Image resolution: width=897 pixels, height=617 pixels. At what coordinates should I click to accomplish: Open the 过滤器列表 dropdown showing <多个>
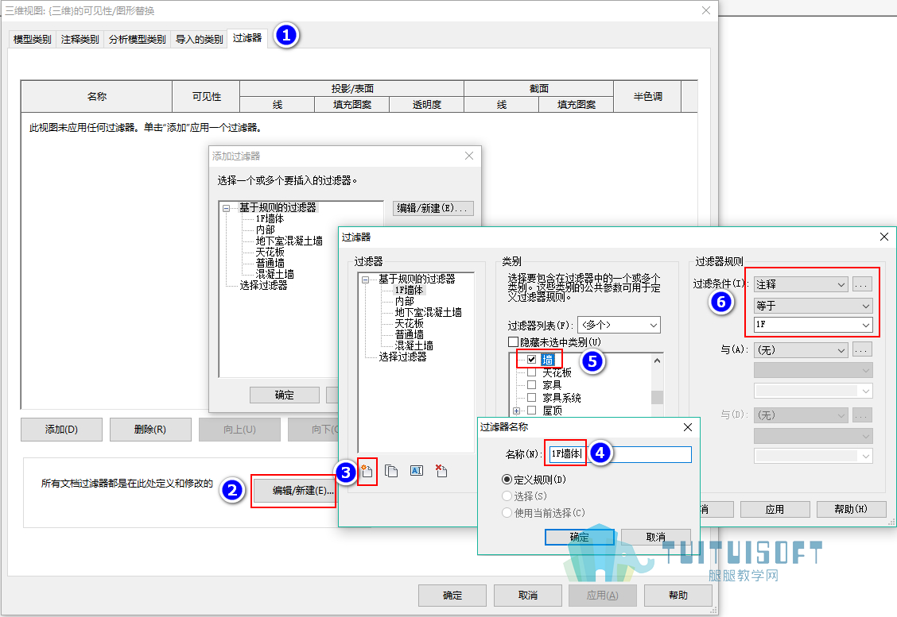619,325
